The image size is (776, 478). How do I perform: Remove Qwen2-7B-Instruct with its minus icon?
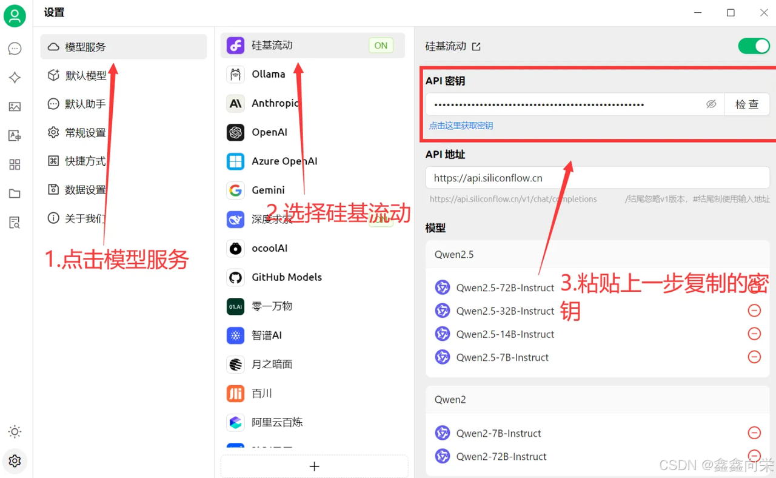754,433
